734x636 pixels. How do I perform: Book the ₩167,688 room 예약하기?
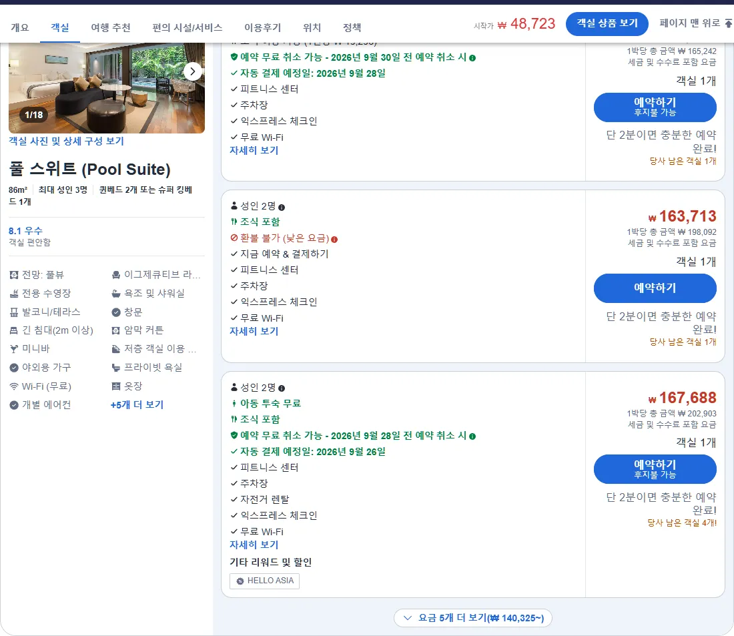pos(655,468)
